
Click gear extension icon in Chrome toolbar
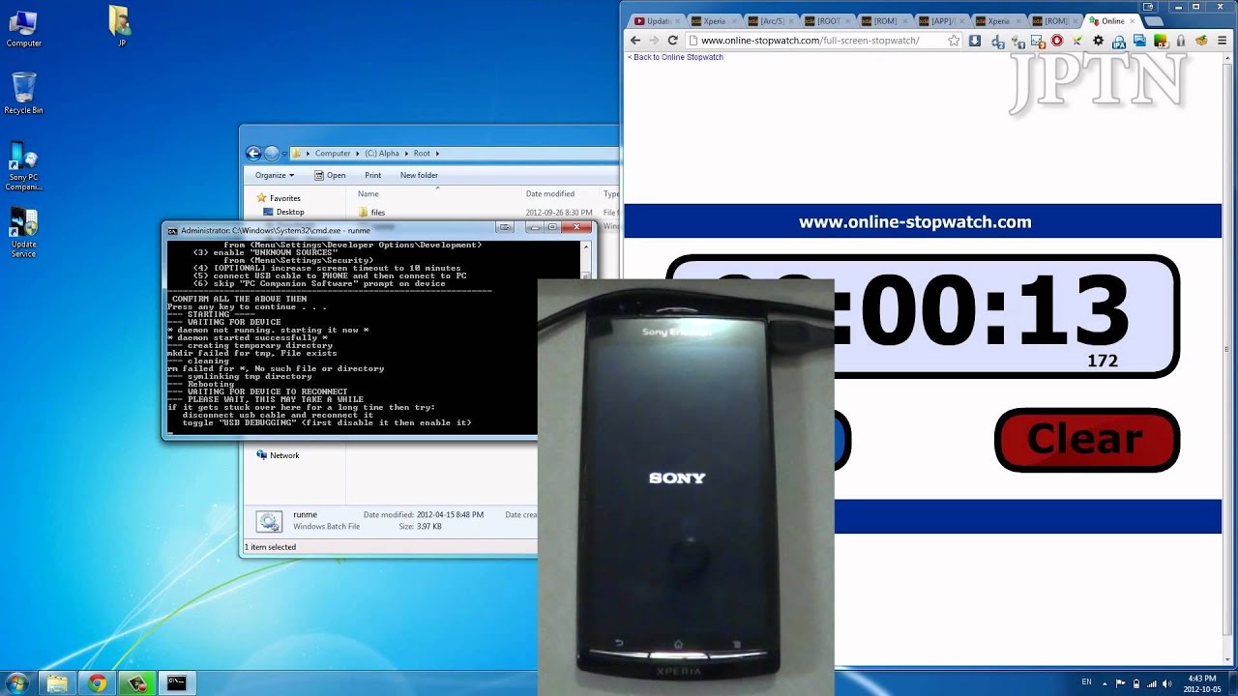pyautogui.click(x=1099, y=41)
